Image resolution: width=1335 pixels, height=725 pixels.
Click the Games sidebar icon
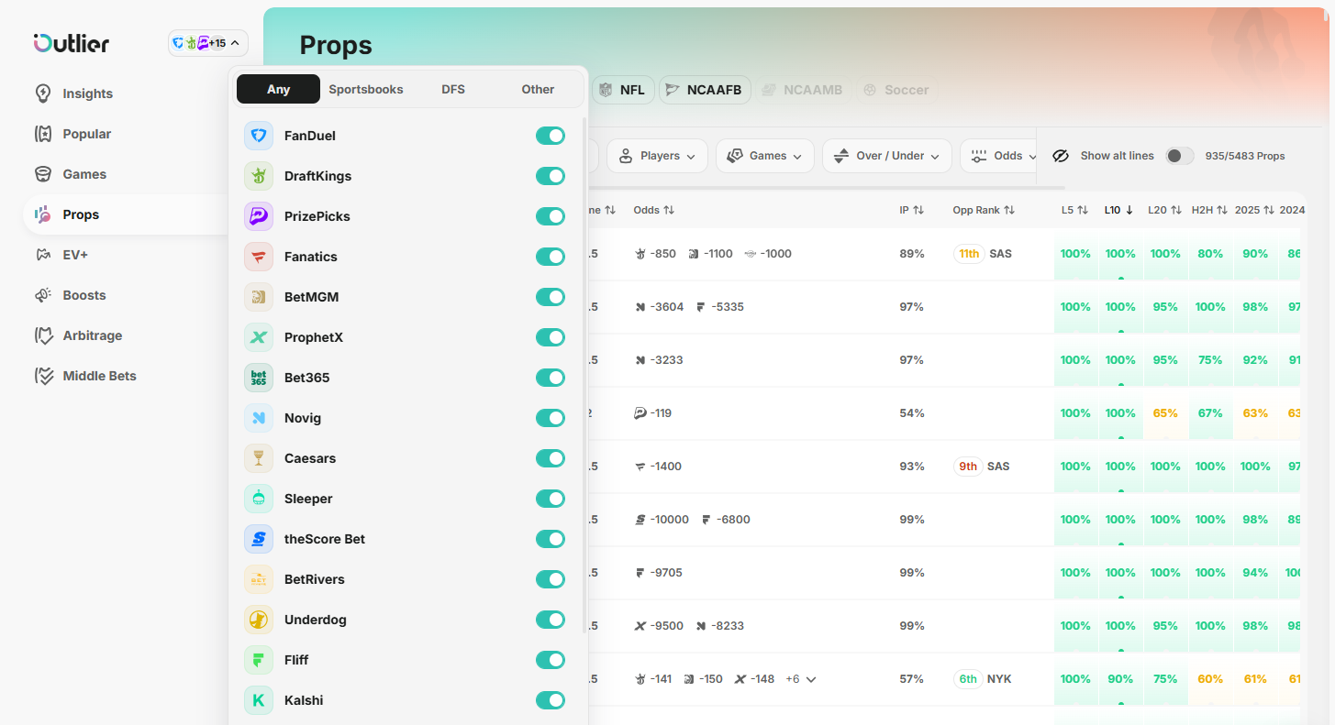(x=43, y=174)
